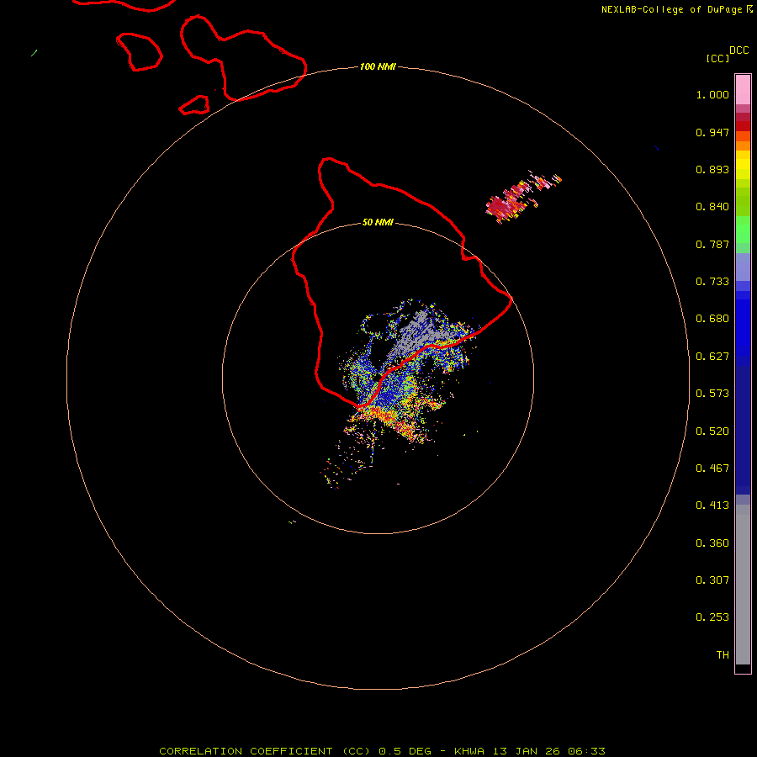Click the DCC label above the color scale
Screen dimensions: 757x757
(x=738, y=50)
